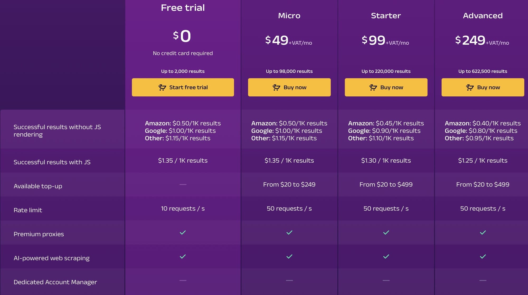The width and height of the screenshot is (528, 295).
Task: Click the AI-powered web scraping checkmark under Micro
Action: [x=289, y=256]
